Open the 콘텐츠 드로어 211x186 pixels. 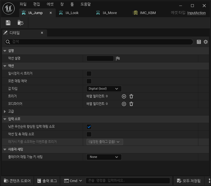[17, 181]
